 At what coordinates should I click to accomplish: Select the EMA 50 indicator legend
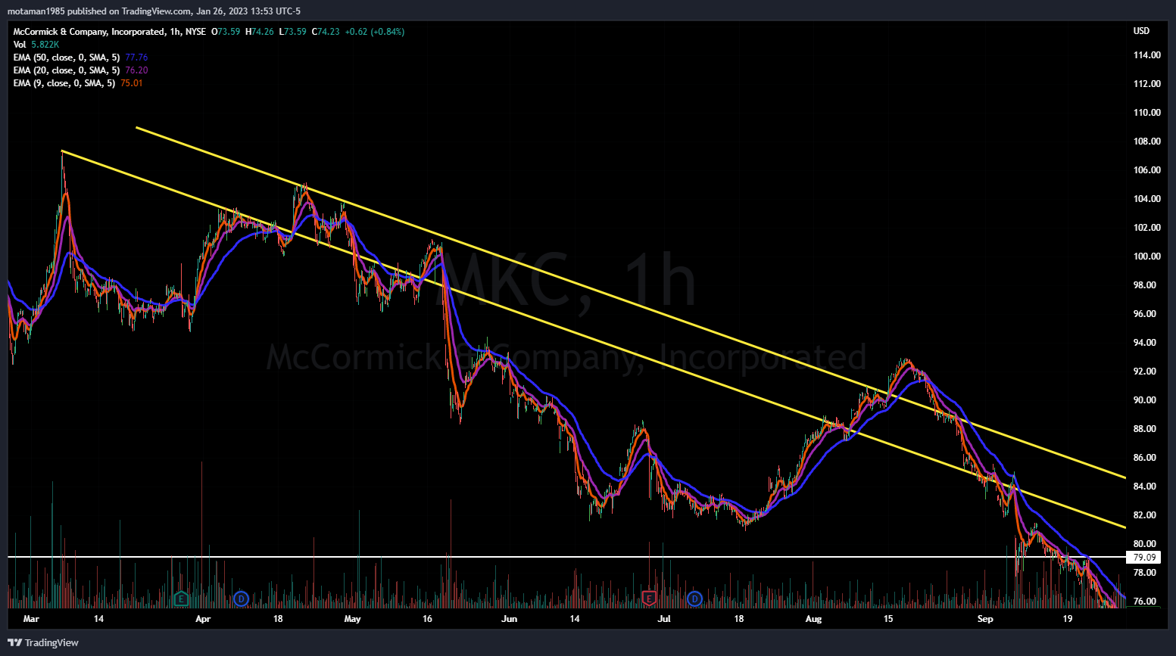click(66, 58)
